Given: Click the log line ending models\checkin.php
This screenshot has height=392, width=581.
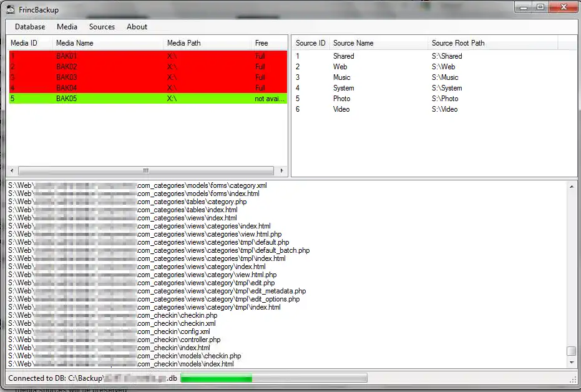Looking at the screenshot, I should pyautogui.click(x=125, y=356).
